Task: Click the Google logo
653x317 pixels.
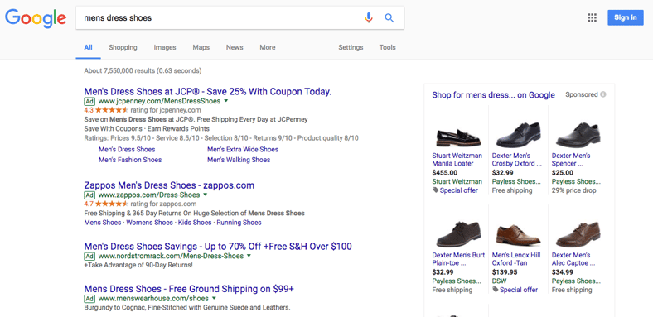Action: (36, 18)
